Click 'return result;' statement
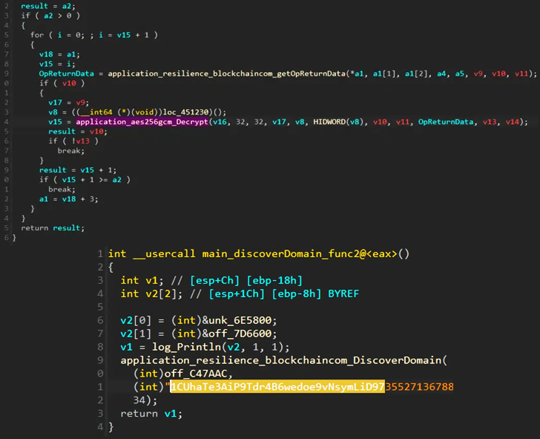 pyautogui.click(x=53, y=228)
